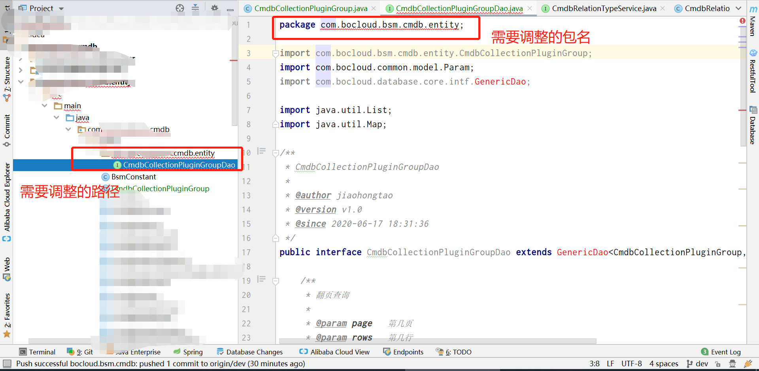Collapse the main folder in project tree
This screenshot has width=759, height=371.
(45, 105)
